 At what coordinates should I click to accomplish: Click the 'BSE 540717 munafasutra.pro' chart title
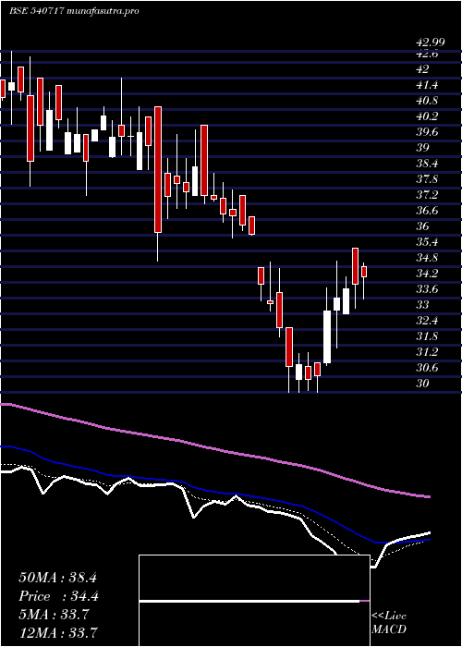[x=74, y=11]
